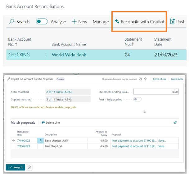
Task: Select Bank charges JULY description cell
Action: point(65,141)
